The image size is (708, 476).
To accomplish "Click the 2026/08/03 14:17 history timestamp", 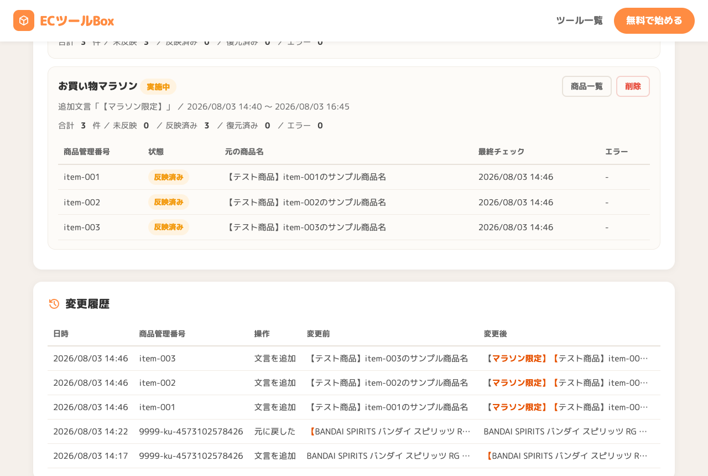I will (91, 456).
